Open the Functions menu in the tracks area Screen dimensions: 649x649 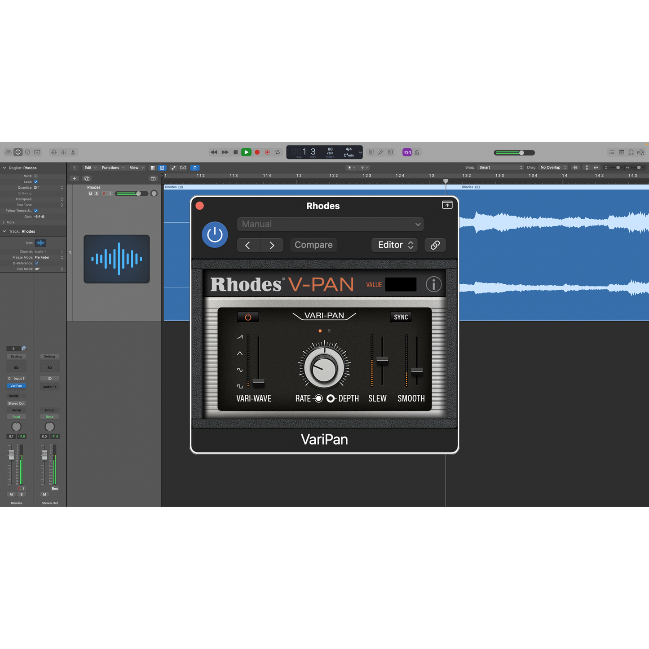click(x=113, y=168)
